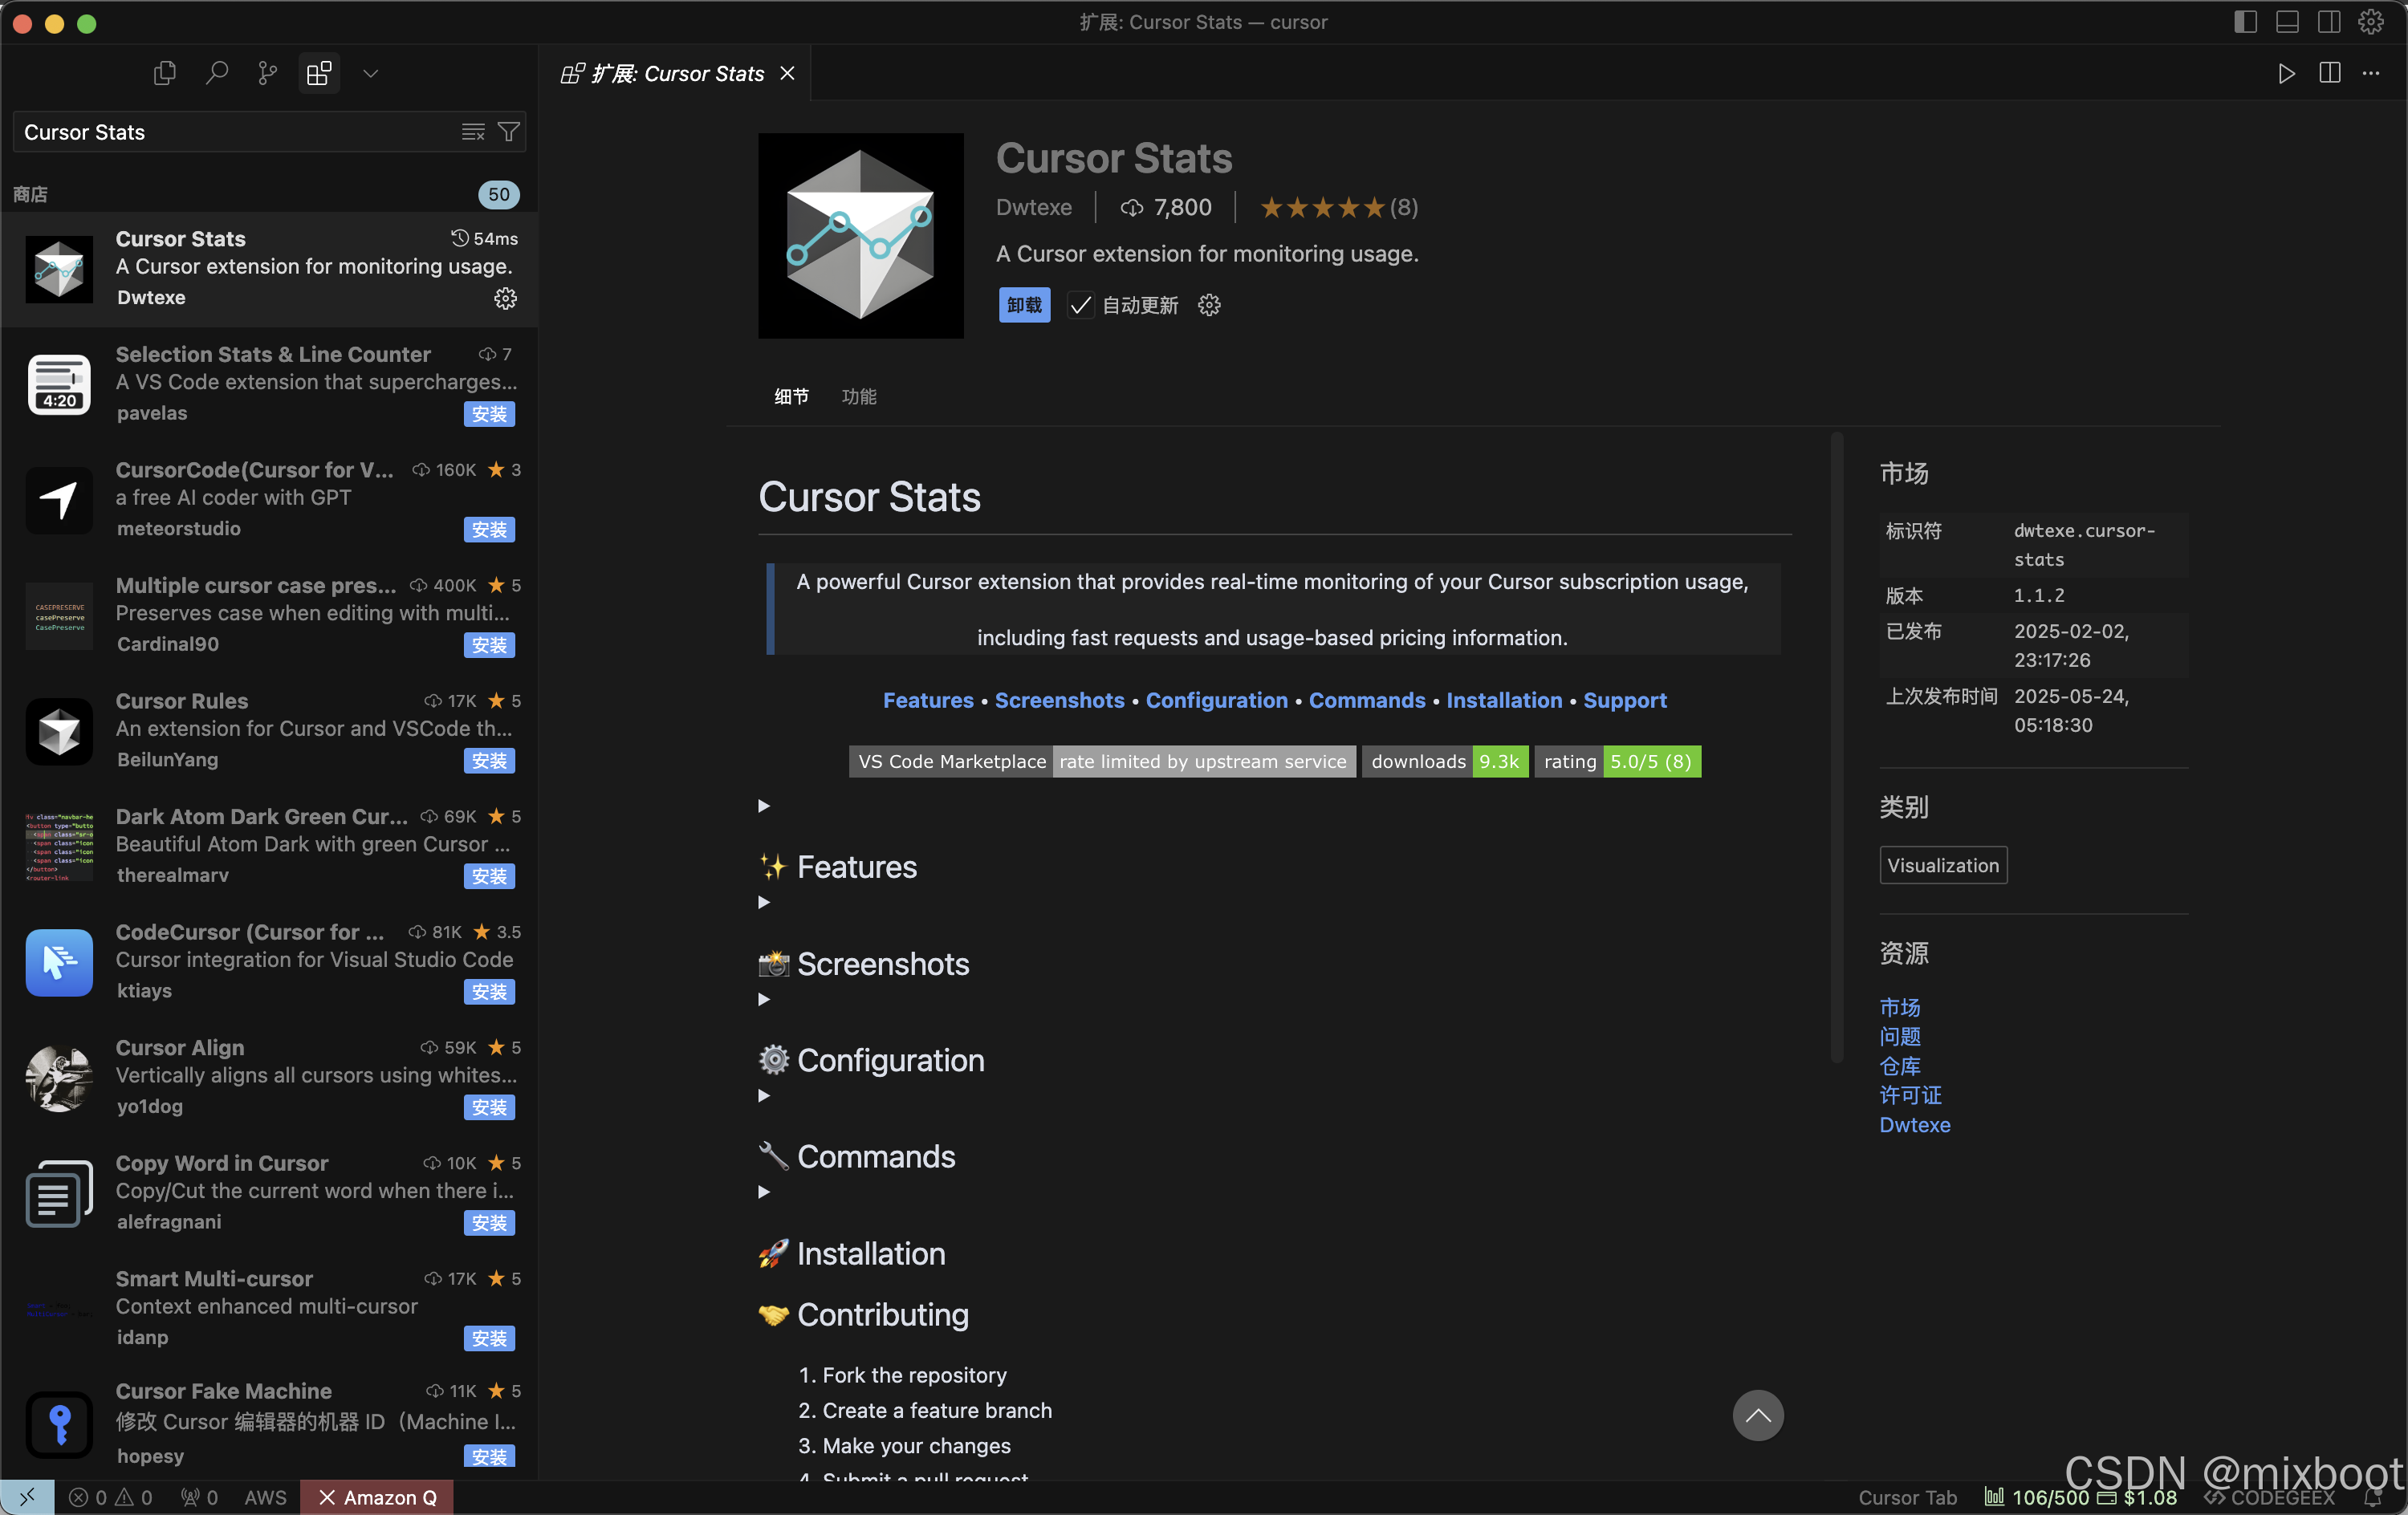The height and width of the screenshot is (1515, 2408).
Task: Expand the Configuration section triangle
Action: (x=764, y=1095)
